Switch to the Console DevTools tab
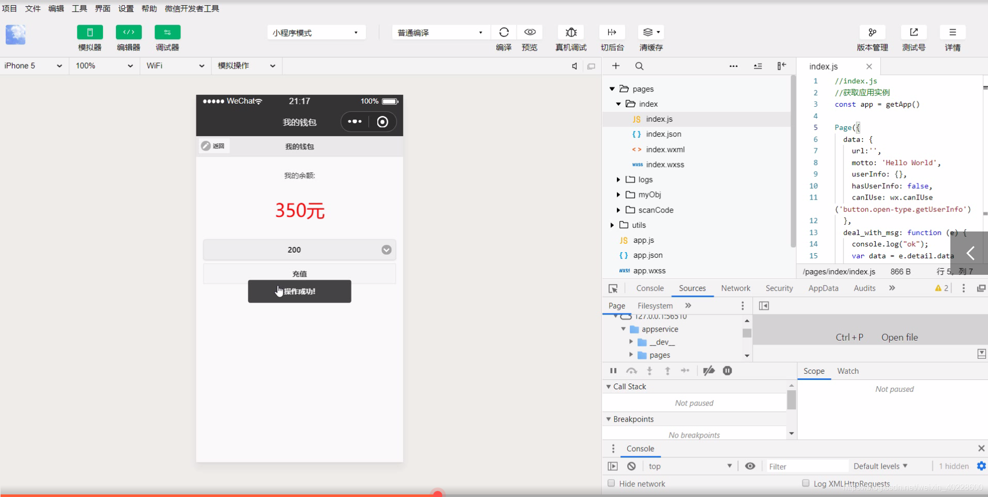 (x=650, y=288)
